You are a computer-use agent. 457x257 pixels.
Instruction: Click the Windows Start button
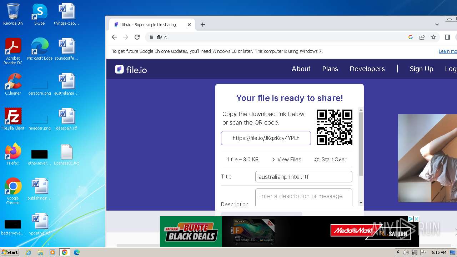10,252
